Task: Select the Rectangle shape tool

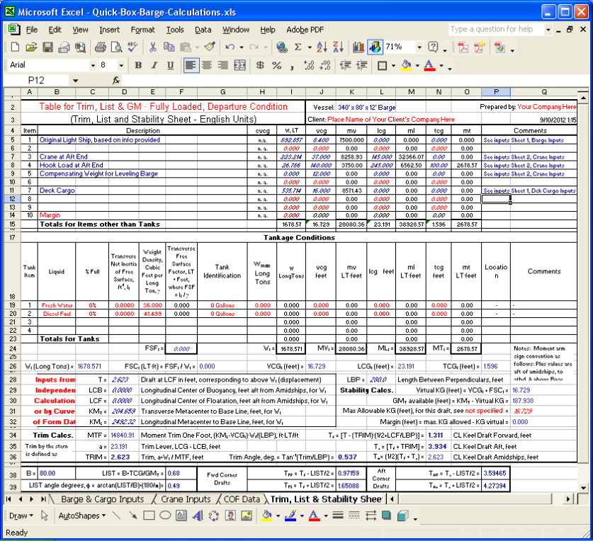Action: pyautogui.click(x=149, y=516)
